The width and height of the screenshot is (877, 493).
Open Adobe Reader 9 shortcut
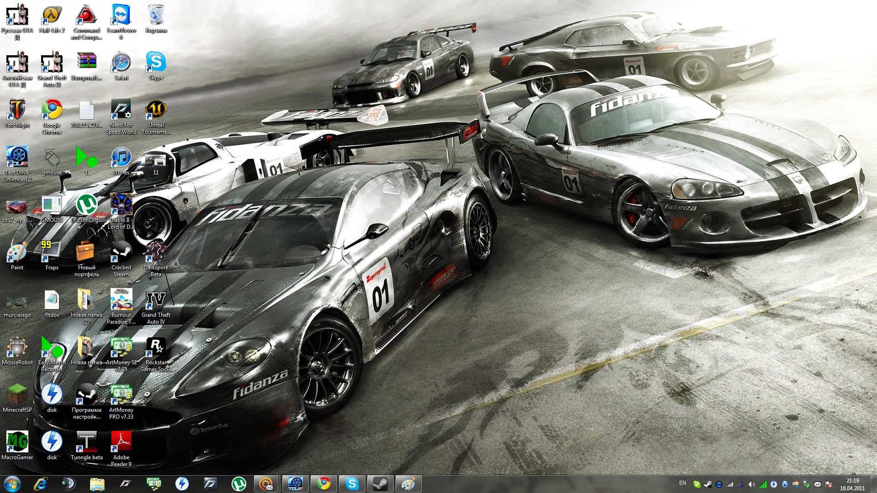click(121, 450)
